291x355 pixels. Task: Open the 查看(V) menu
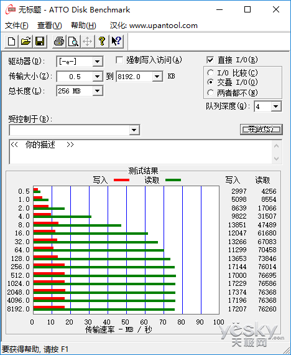(x=50, y=26)
